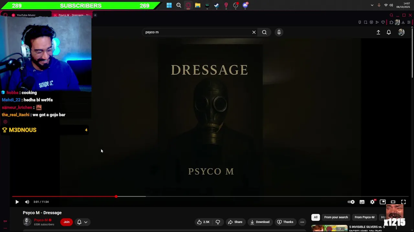Open browser tab search magnifier
The height and width of the screenshot is (232, 414).
(x=391, y=15)
